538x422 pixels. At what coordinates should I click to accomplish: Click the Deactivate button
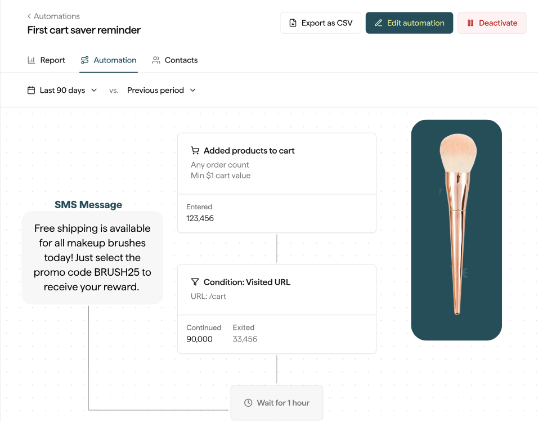pyautogui.click(x=492, y=23)
